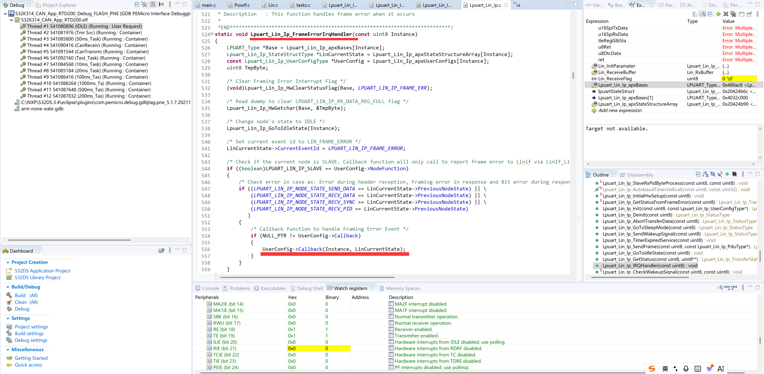Collapse the Project Creation dashboard section
Image resolution: width=764 pixels, height=374 pixels.
[x=8, y=262]
